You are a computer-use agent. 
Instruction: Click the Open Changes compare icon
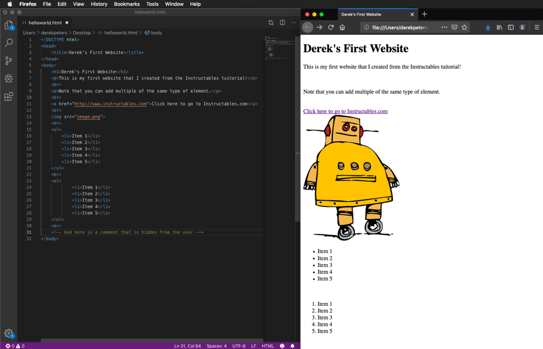pos(271,23)
